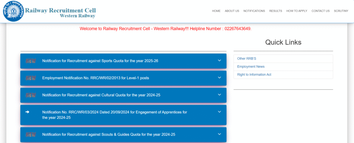Click the NEW badge beside Scouts & Guides notification
This screenshot has height=143, width=354.
point(31,134)
